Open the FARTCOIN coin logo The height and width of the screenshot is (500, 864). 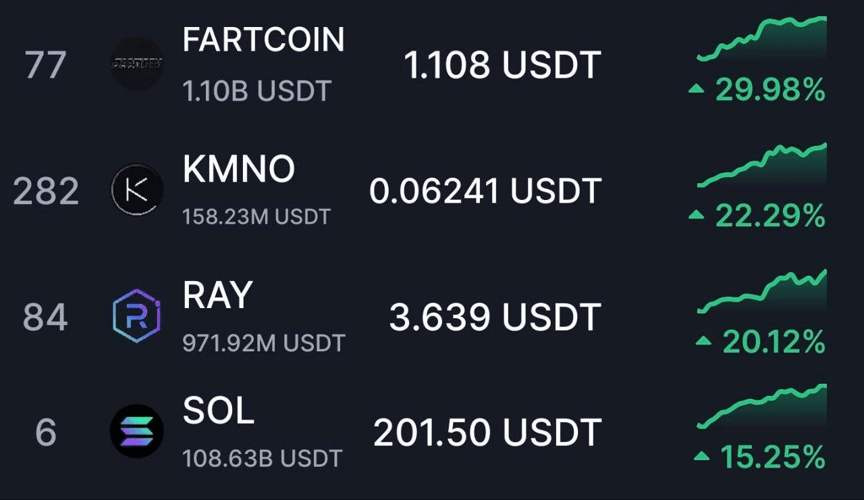[136, 64]
